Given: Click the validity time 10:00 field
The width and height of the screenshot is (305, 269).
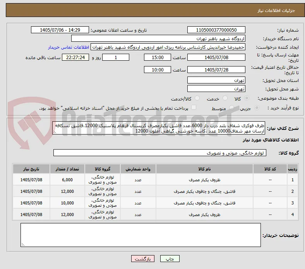Looking at the screenshot, I should [x=158, y=70].
